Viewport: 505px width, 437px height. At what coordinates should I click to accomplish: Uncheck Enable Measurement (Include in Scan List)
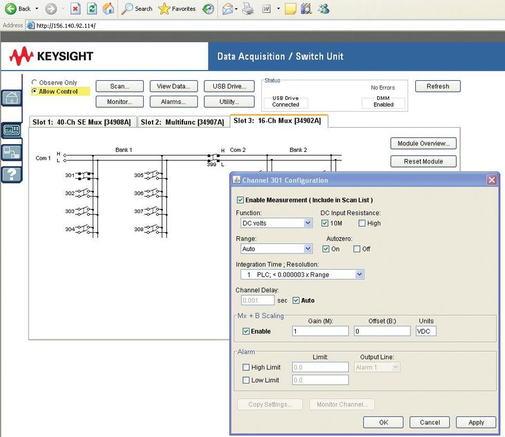(240, 200)
